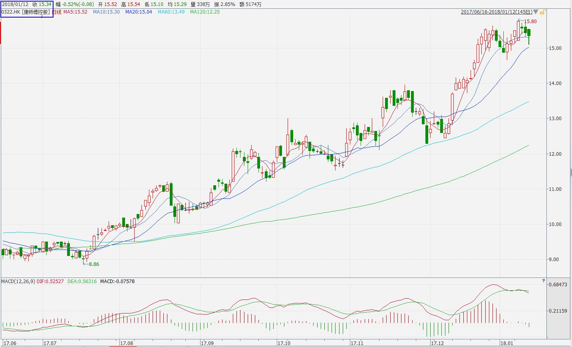
Task: Click the volume value 338万
Action: [x=203, y=4]
